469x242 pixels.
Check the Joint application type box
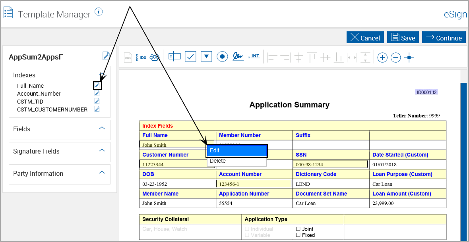coord(298,229)
